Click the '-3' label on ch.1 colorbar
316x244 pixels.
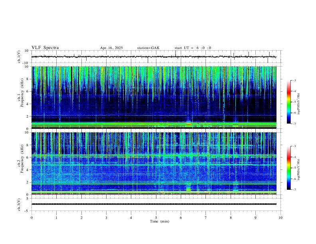[294, 80]
